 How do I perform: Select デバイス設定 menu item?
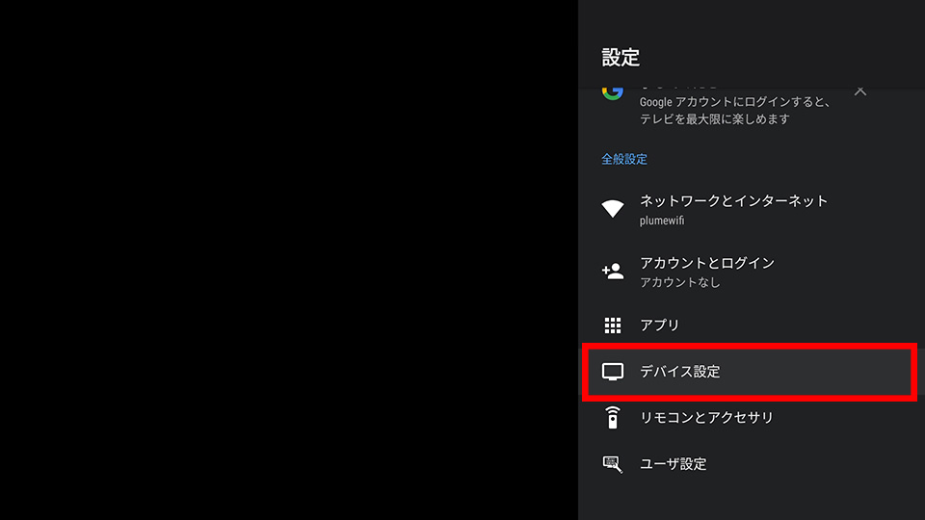point(750,372)
